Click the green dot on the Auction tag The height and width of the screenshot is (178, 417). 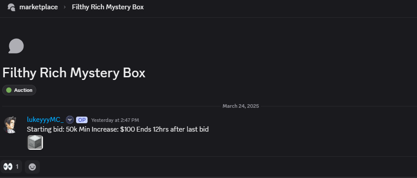(9, 90)
